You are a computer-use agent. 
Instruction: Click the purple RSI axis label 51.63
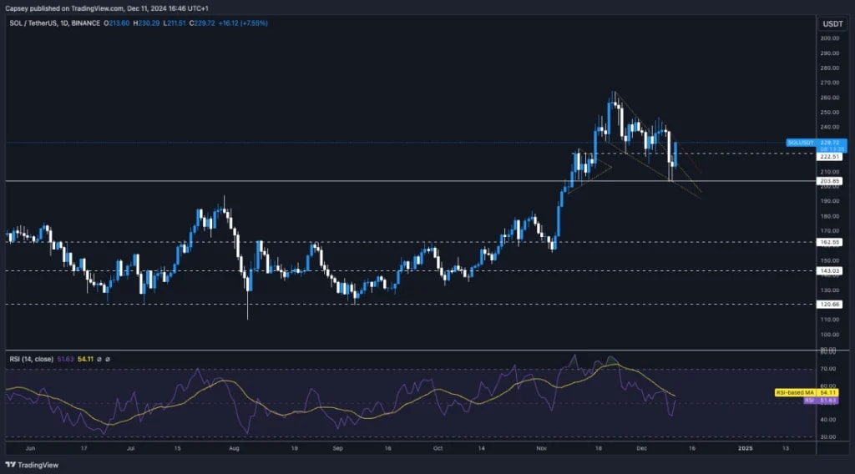(821, 401)
